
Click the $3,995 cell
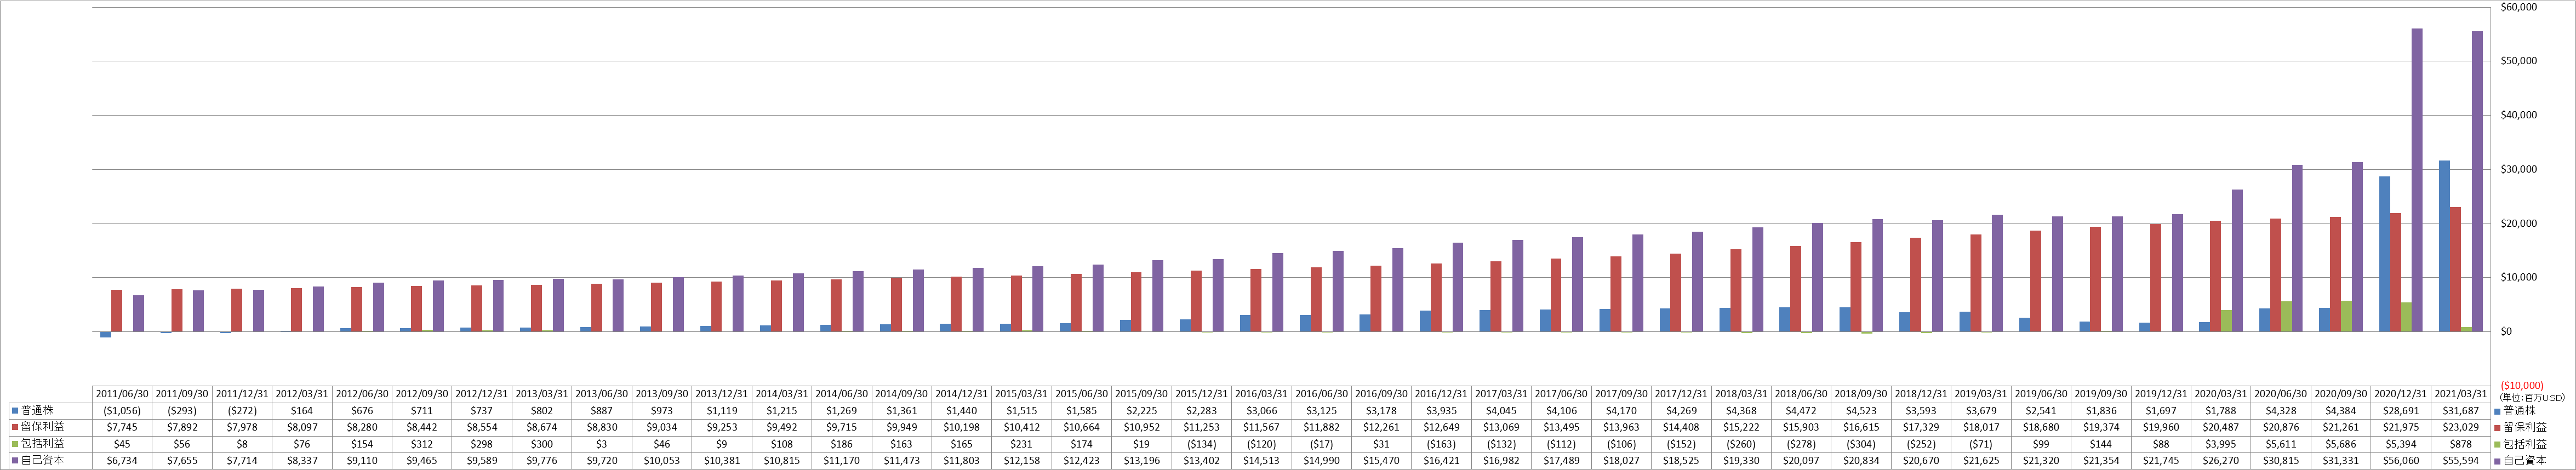pos(2221,444)
